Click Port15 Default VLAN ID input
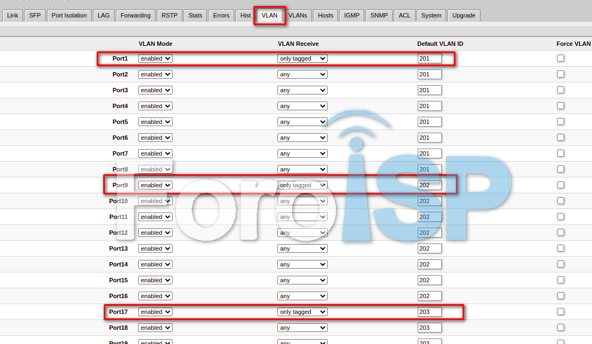This screenshot has height=344, width=592. tap(429, 280)
